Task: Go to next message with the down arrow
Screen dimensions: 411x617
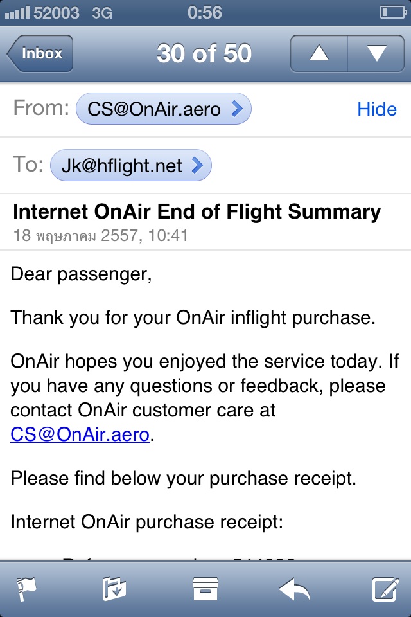Action: 376,53
